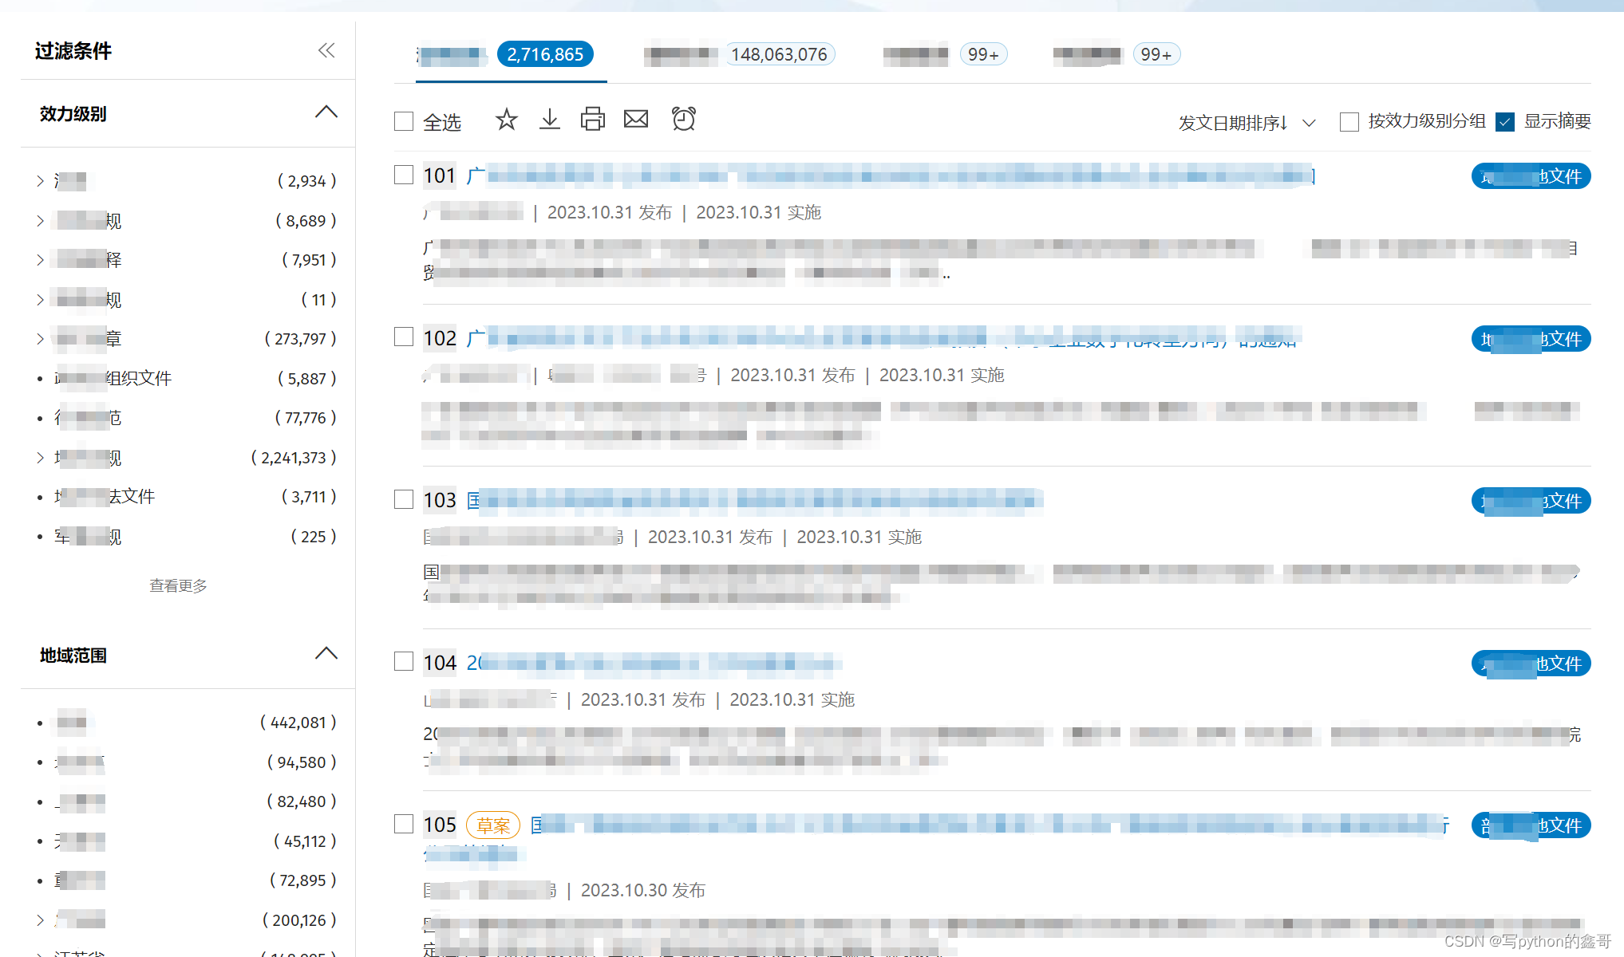Expand the category with count 273,797
The height and width of the screenshot is (957, 1624).
pos(40,339)
